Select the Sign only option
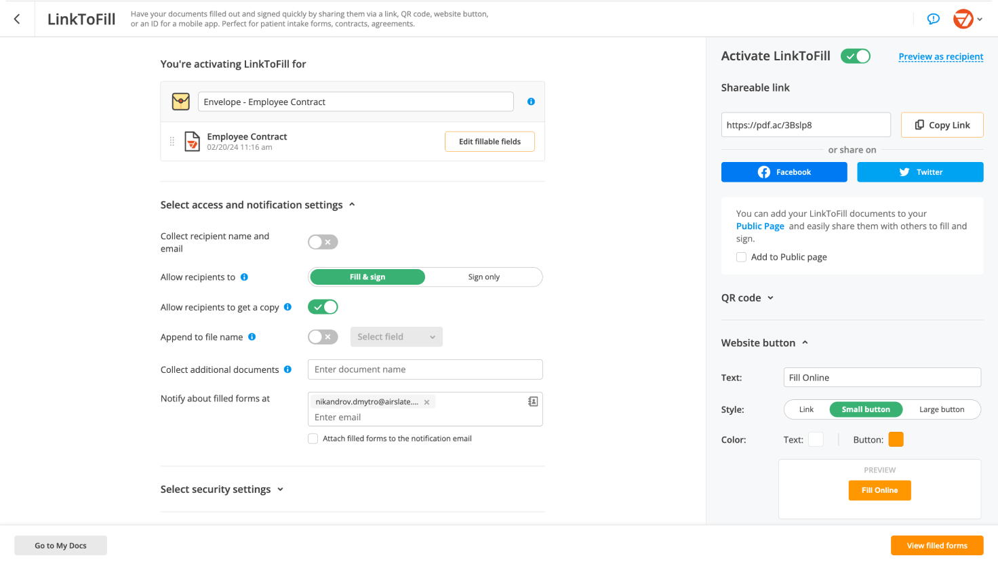Viewport: 998px width, 564px height. [483, 277]
